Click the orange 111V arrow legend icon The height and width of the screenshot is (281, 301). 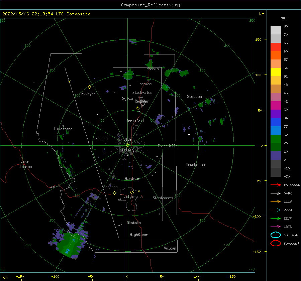[276, 201]
